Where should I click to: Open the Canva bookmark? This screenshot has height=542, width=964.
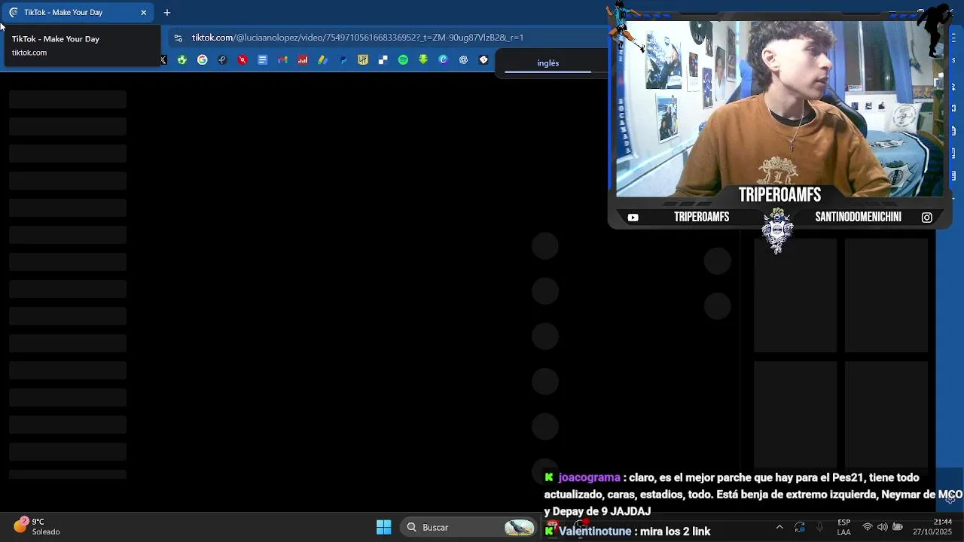click(444, 60)
